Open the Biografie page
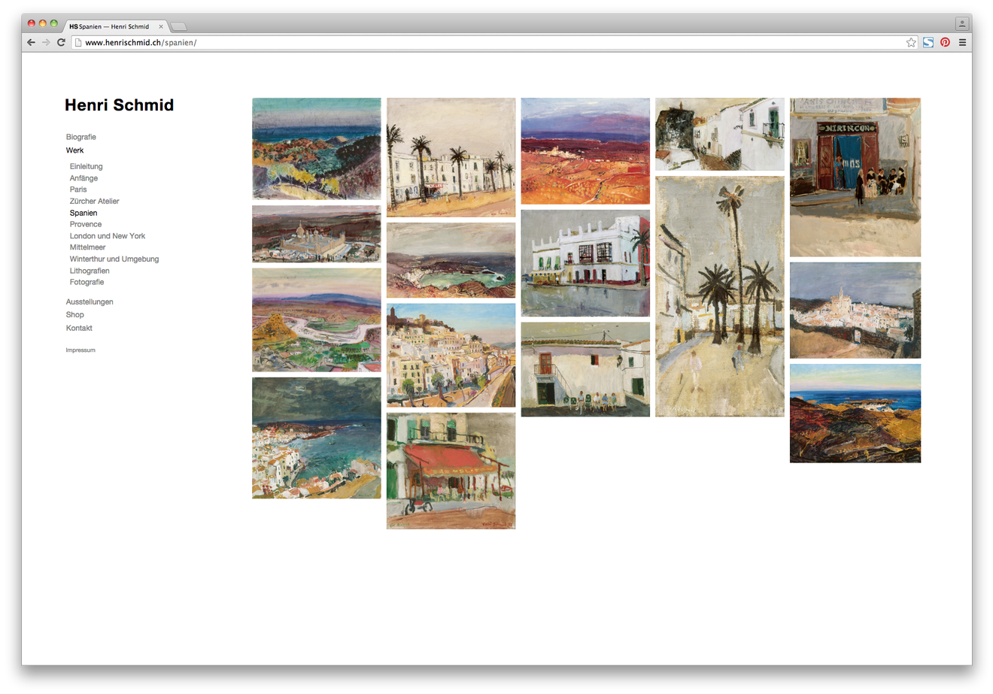The width and height of the screenshot is (993, 694). tap(81, 137)
